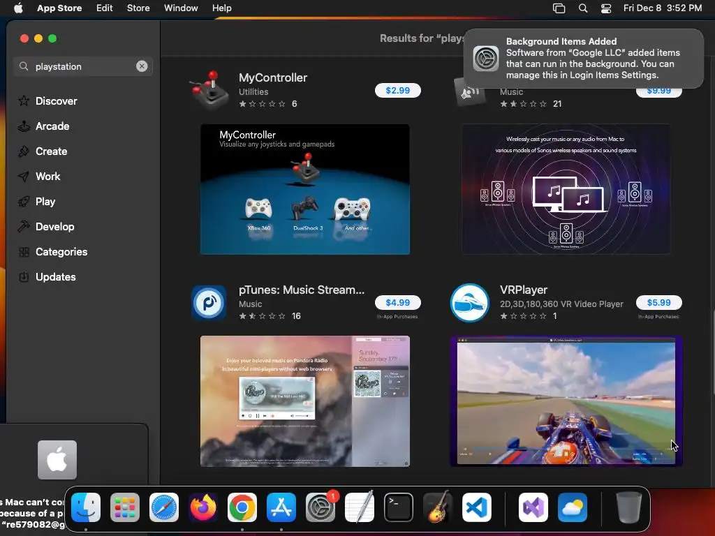Buy MyController for $2.99

(397, 90)
